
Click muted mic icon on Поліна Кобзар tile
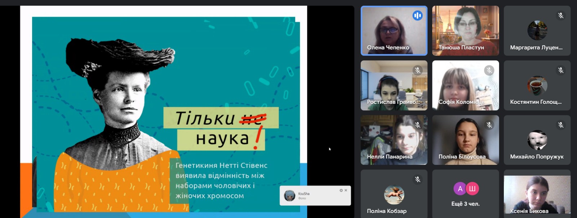pyautogui.click(x=417, y=179)
